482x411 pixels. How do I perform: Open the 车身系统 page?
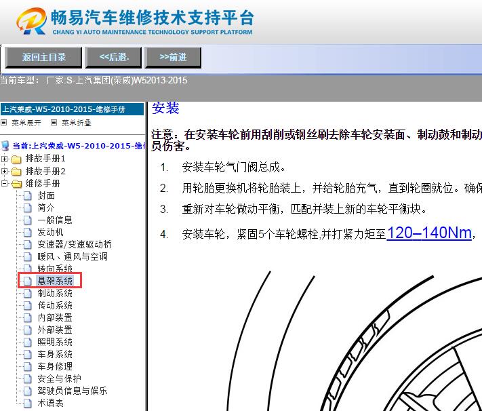pos(55,354)
